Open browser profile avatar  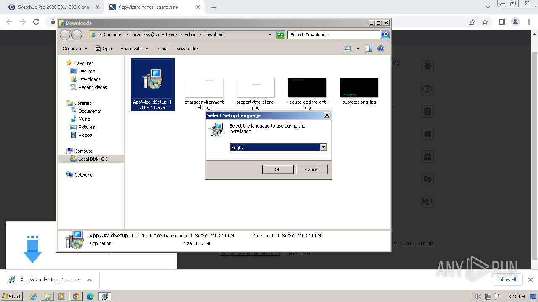[515, 22]
